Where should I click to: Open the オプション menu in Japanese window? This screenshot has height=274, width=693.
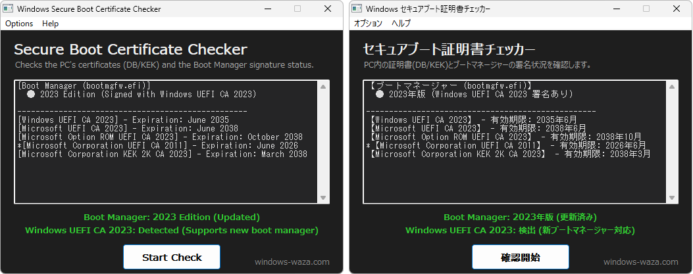(368, 24)
